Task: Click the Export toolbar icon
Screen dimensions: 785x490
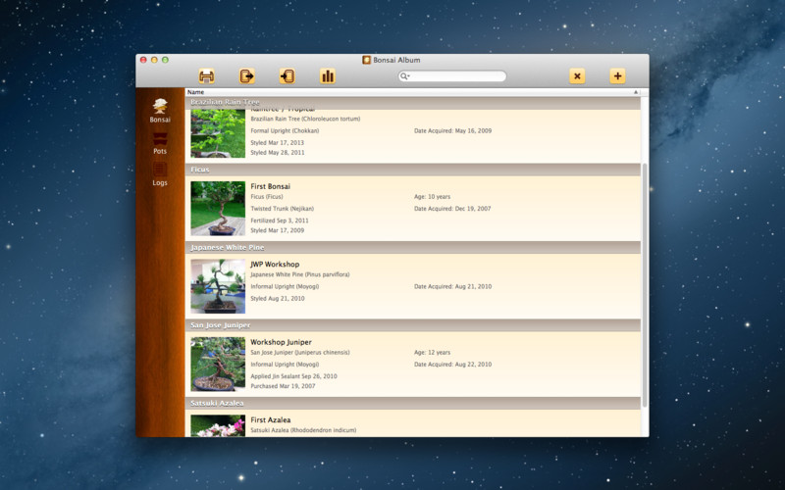Action: click(x=247, y=76)
